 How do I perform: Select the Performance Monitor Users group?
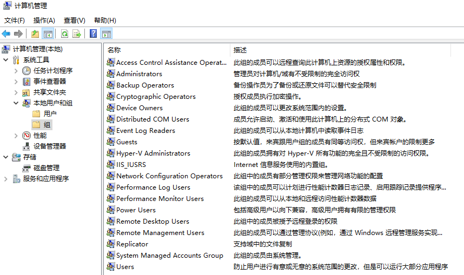(x=160, y=198)
